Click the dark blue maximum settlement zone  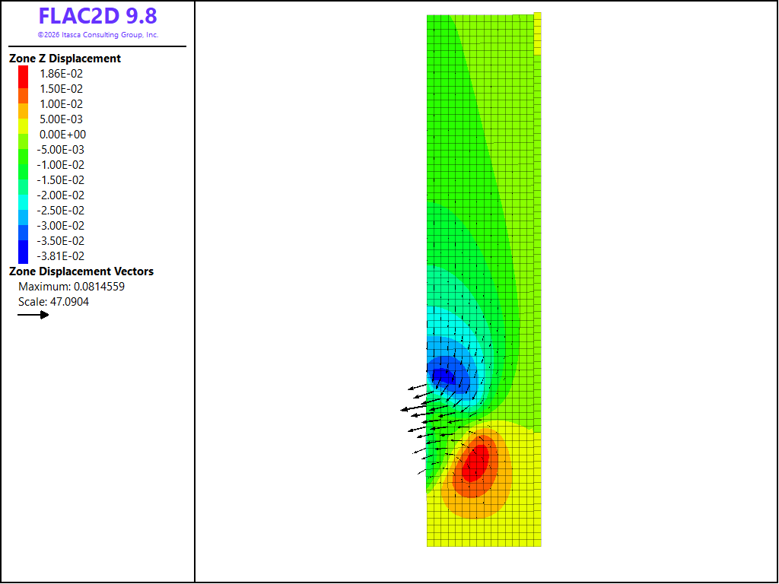[444, 376]
